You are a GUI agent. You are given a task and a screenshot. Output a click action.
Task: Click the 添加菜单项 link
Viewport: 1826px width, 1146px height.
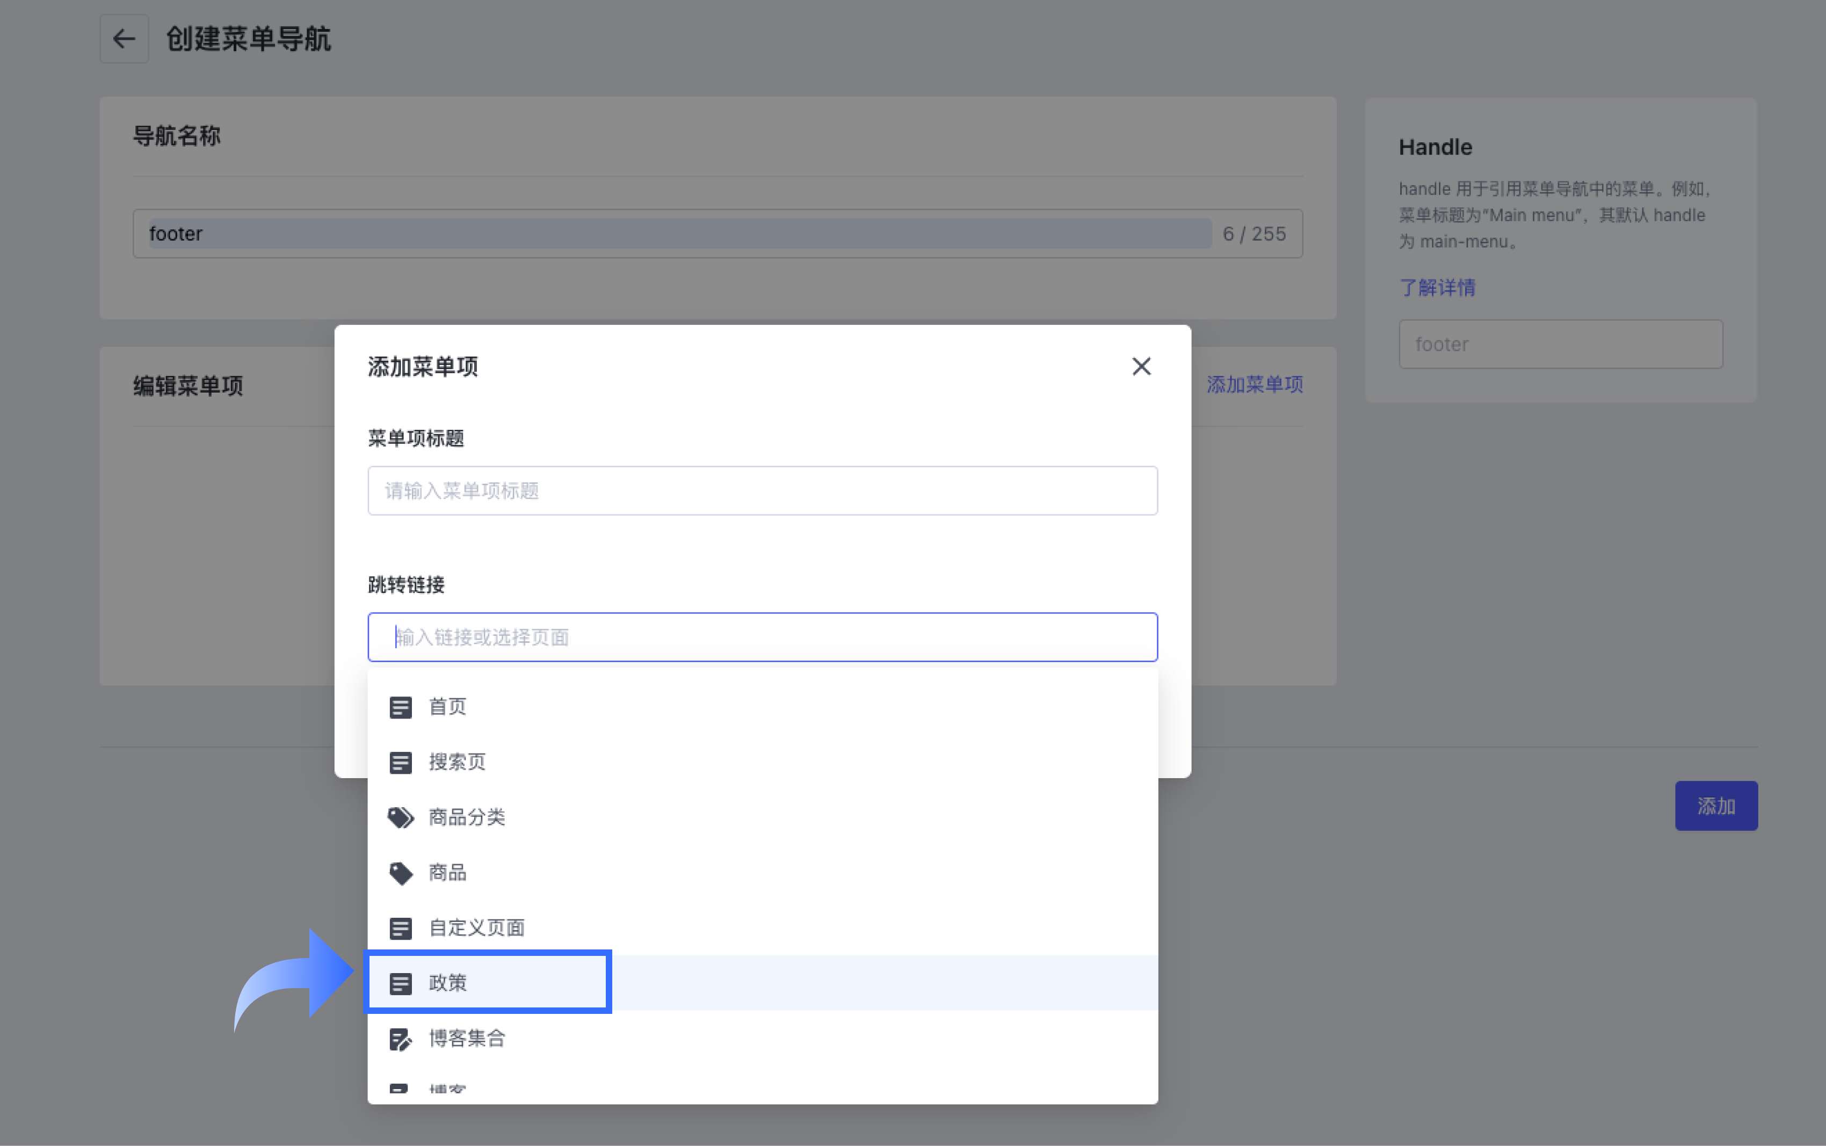coord(1255,385)
